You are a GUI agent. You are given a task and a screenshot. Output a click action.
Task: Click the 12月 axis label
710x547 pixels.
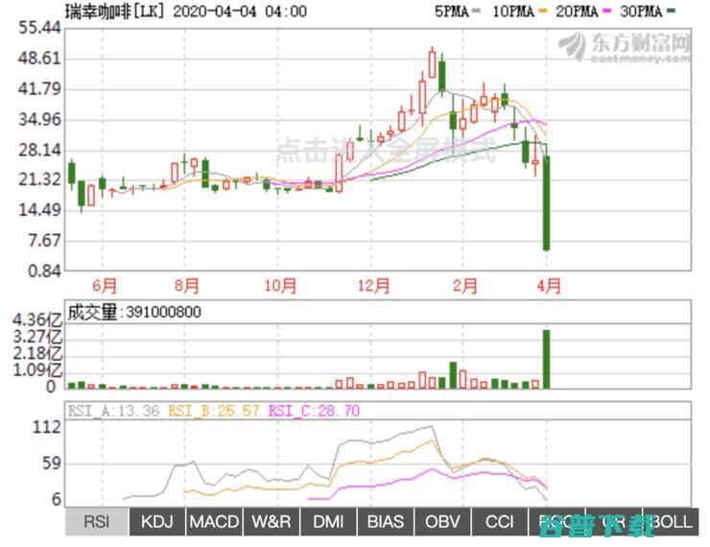click(374, 286)
